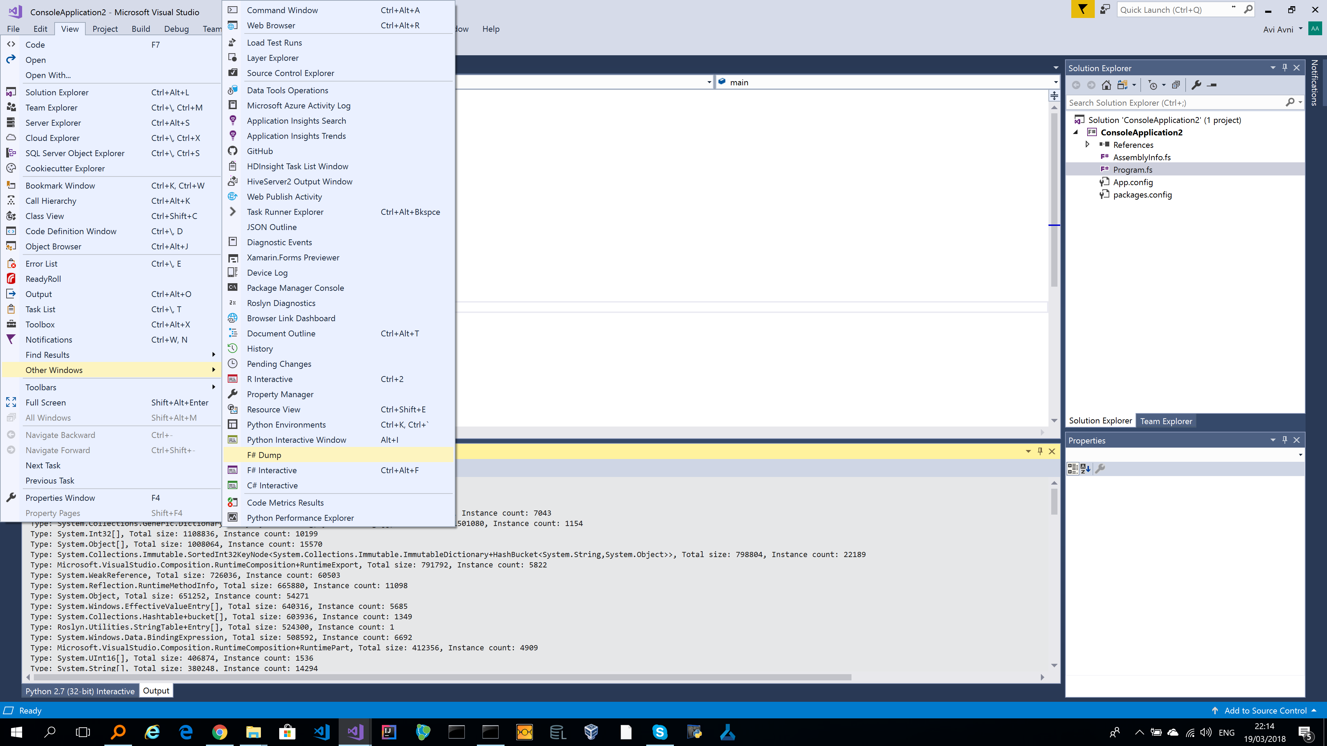Select F# Dump from Other Windows submenu
Image resolution: width=1327 pixels, height=746 pixels.
click(x=264, y=455)
